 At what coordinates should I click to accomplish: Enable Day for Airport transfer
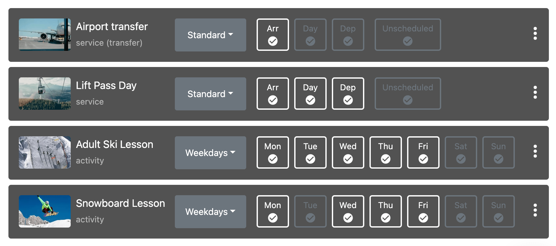pyautogui.click(x=310, y=35)
